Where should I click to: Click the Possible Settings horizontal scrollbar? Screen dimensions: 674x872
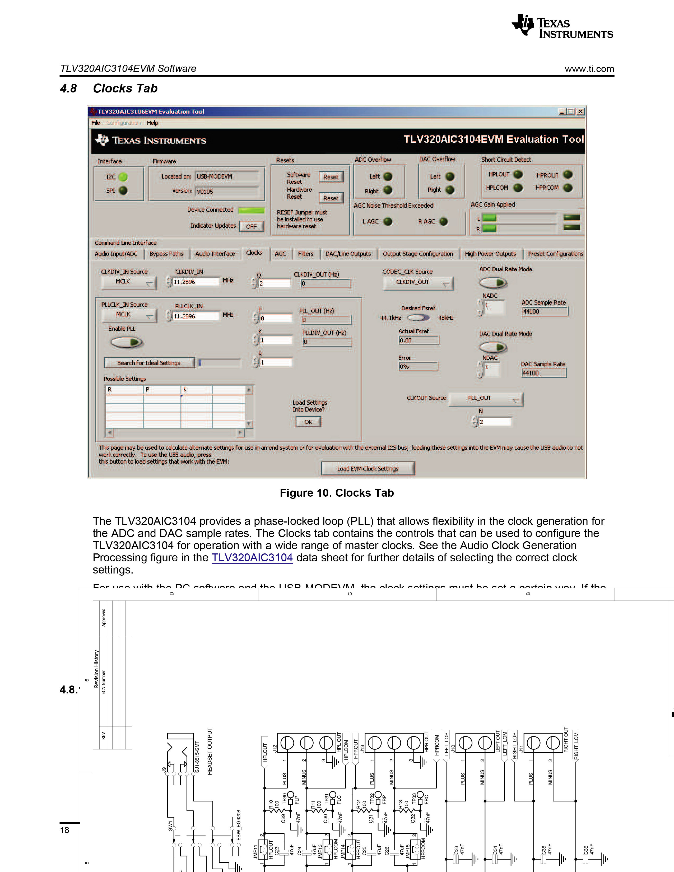176,433
